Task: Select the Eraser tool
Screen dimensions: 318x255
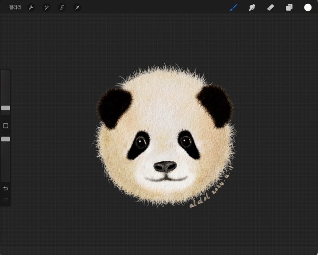Action: click(x=270, y=7)
